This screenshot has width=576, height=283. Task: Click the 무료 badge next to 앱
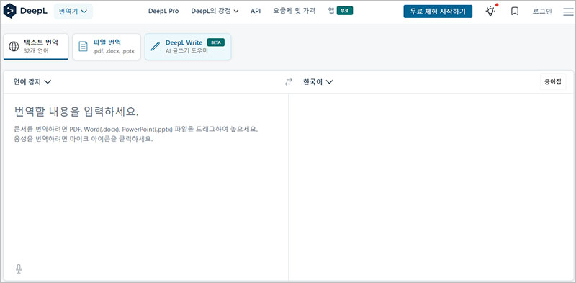tap(345, 11)
